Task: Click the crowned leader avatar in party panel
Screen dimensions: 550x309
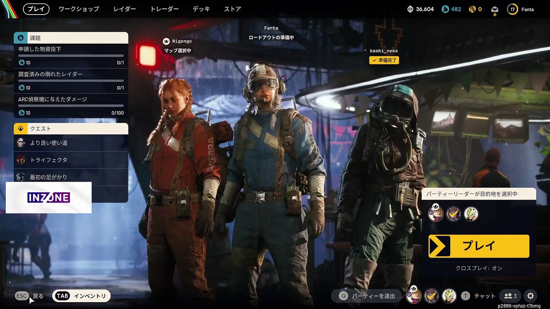Action: (x=436, y=213)
